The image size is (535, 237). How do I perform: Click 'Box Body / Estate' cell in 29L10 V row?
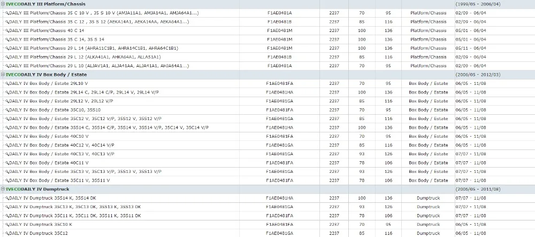pyautogui.click(x=428, y=83)
